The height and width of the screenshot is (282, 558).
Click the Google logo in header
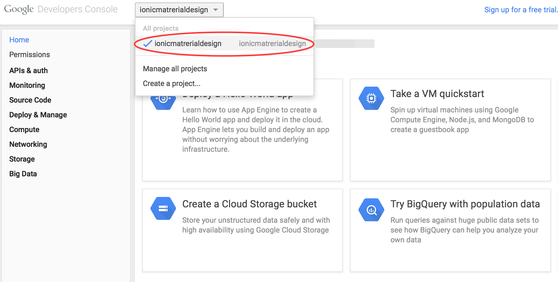19,10
